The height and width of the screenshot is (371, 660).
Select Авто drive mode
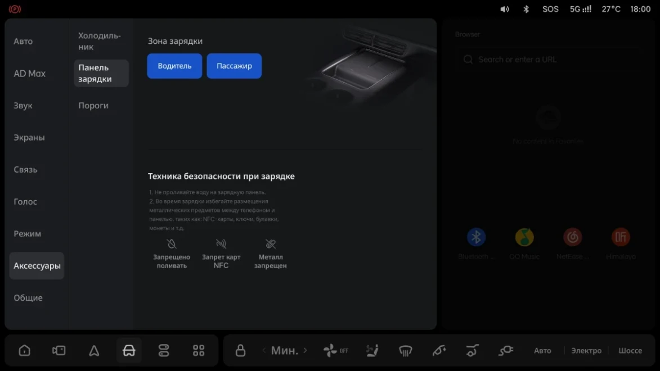(x=542, y=350)
